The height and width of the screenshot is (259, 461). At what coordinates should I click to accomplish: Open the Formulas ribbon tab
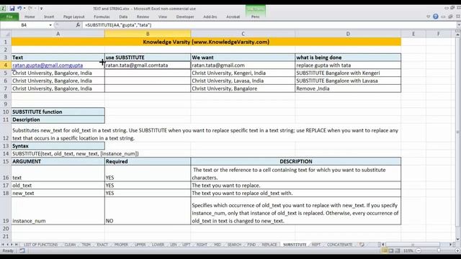(102, 17)
